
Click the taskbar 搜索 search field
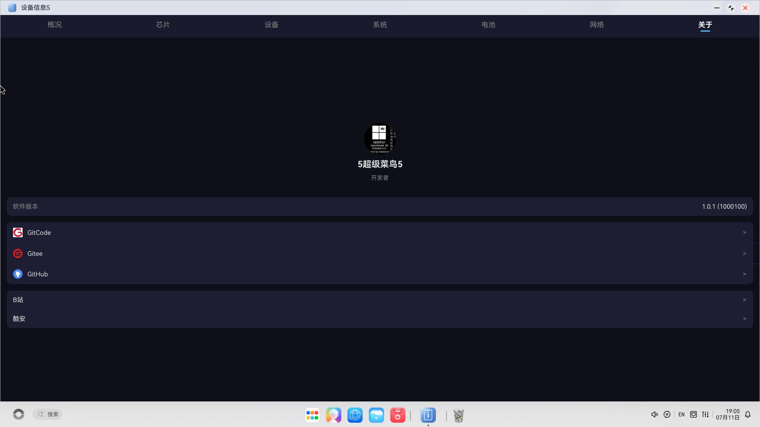click(47, 414)
